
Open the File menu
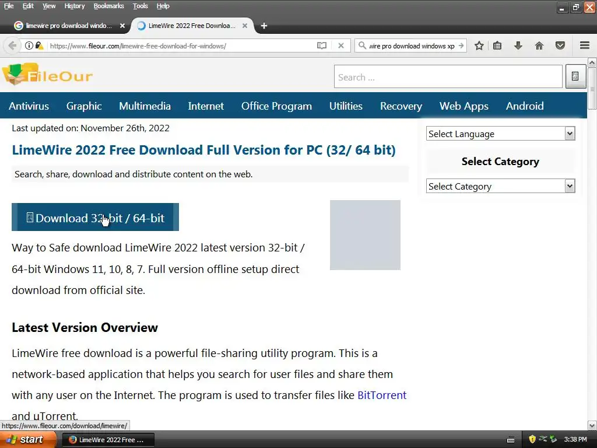click(x=9, y=6)
